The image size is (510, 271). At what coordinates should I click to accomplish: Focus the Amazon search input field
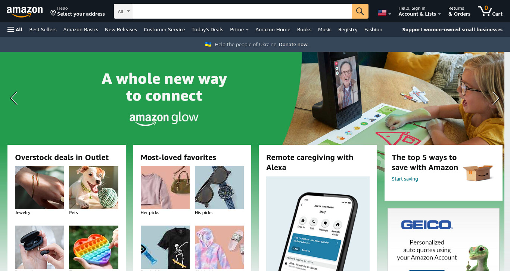(242, 11)
